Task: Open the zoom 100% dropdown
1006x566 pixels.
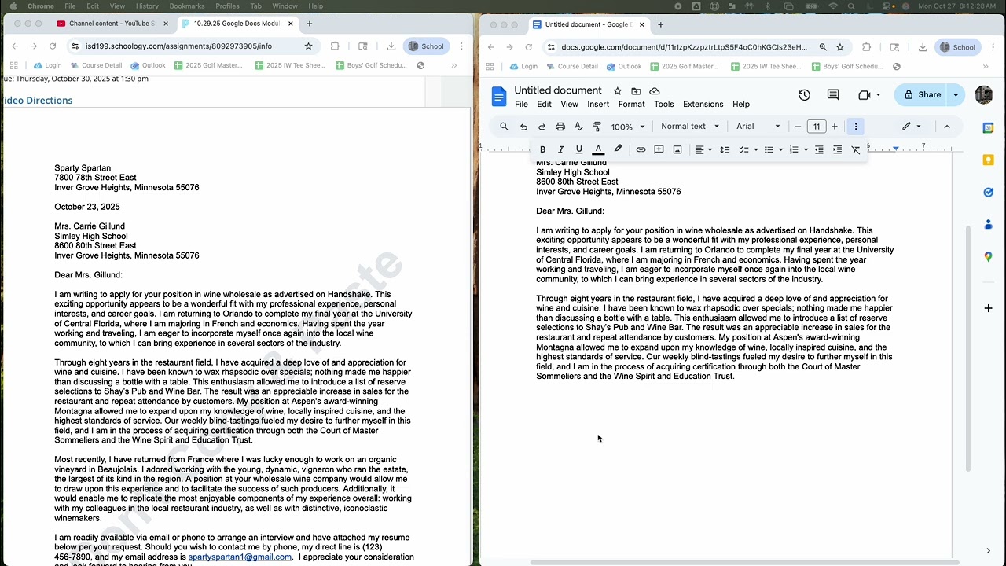Action: pyautogui.click(x=628, y=127)
